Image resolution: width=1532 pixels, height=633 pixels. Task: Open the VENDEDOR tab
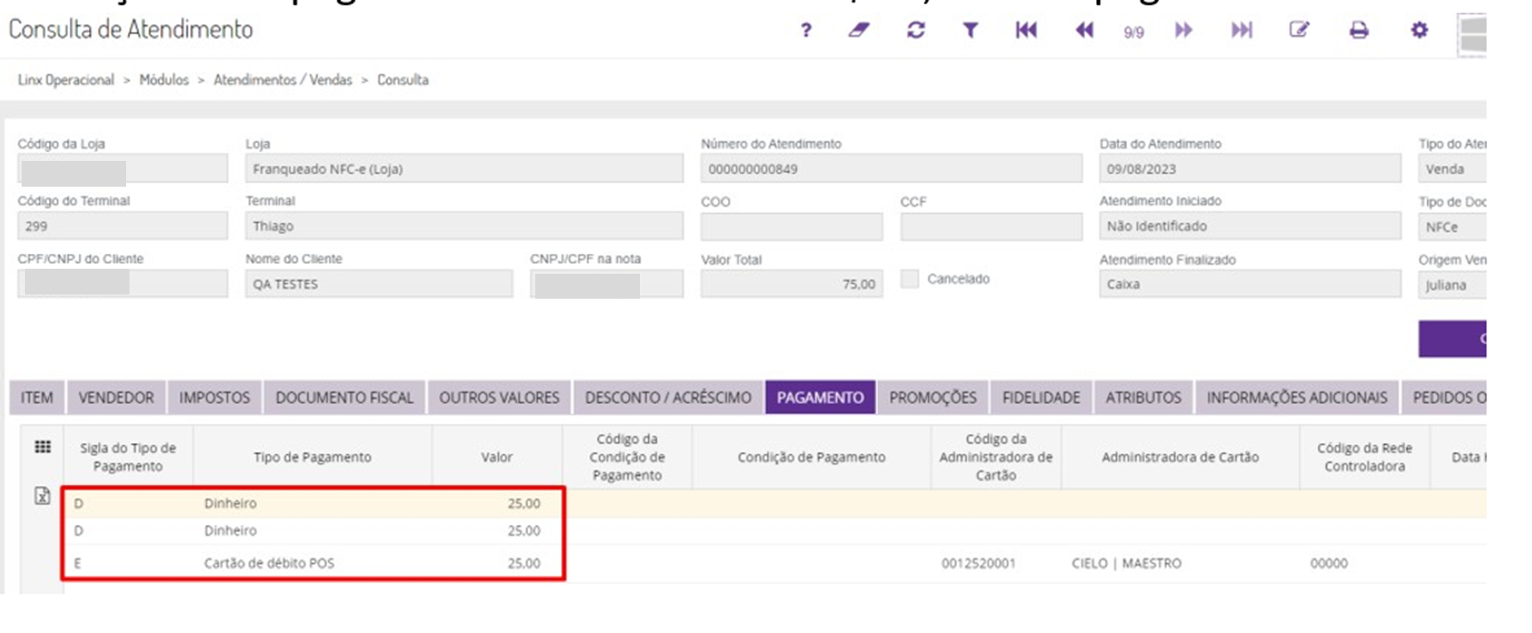[x=116, y=397]
